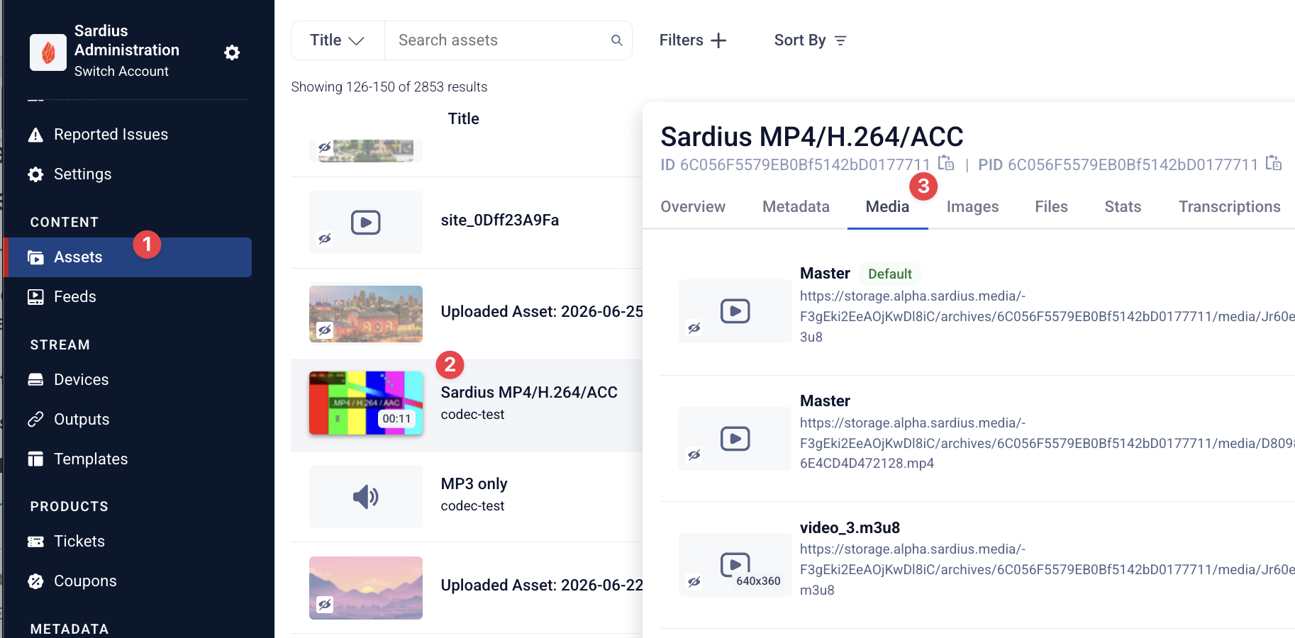Select the "MP3 only" asset title
Image resolution: width=1295 pixels, height=638 pixels.
(474, 484)
